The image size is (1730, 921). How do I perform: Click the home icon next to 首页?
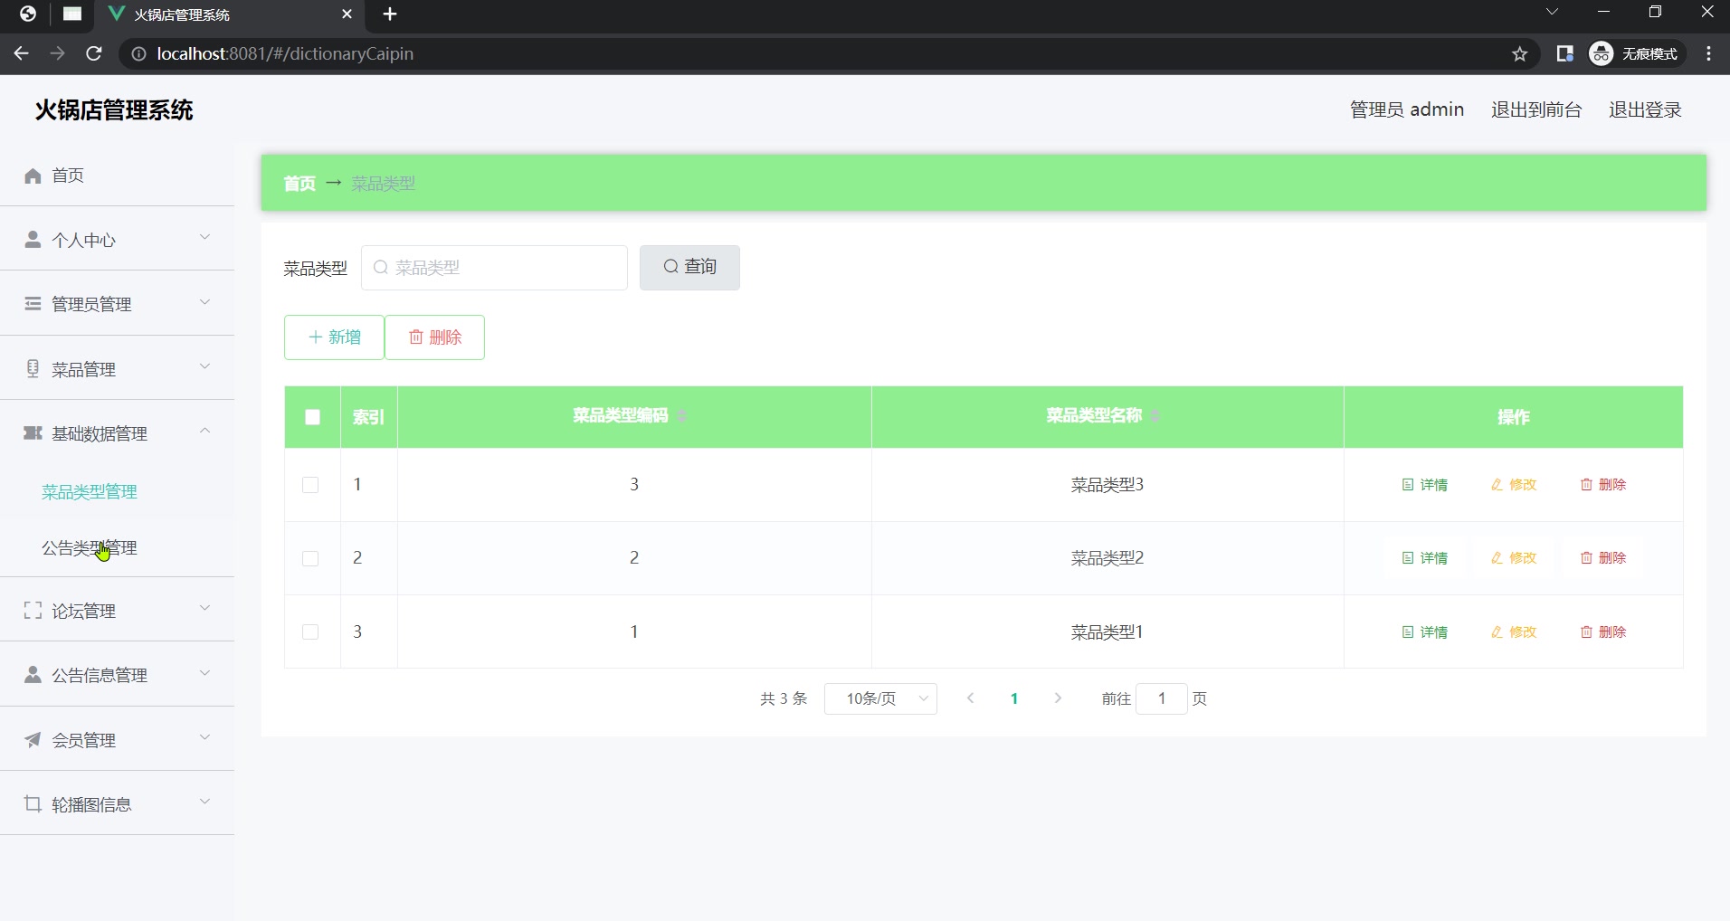pos(33,176)
